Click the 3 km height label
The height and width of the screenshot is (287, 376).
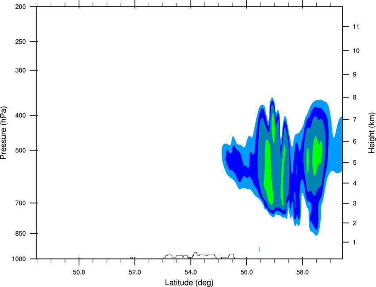(355, 204)
